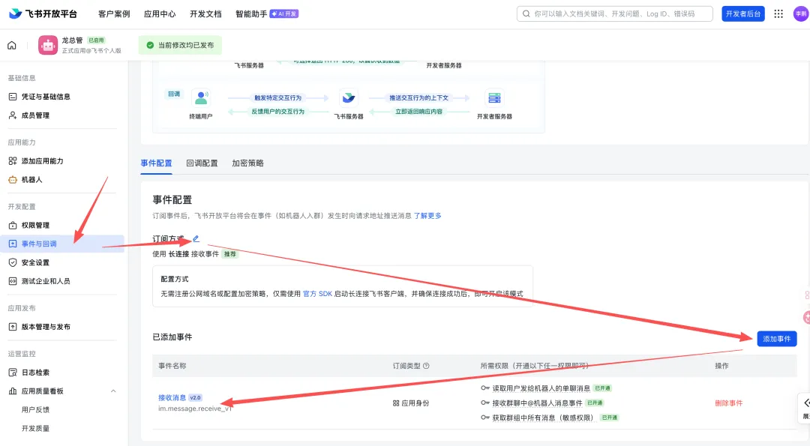810x446 pixels.
Task: Click into the documentation search field
Action: pyautogui.click(x=615, y=14)
